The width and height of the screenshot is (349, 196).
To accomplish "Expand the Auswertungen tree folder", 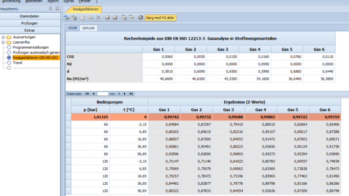I will (x=3, y=37).
